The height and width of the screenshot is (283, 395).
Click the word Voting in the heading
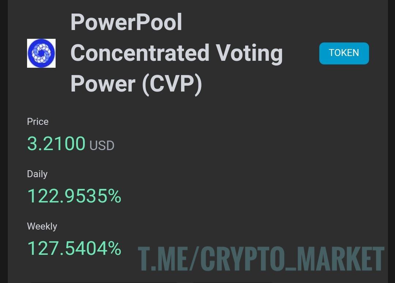(x=249, y=53)
